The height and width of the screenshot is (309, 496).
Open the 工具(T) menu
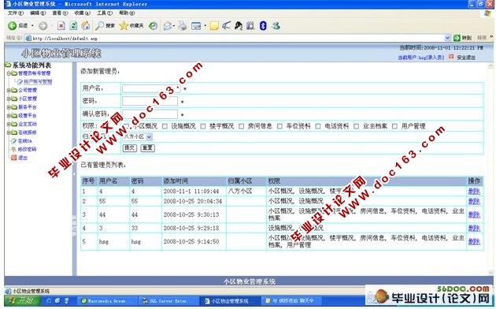pyautogui.click(x=105, y=13)
